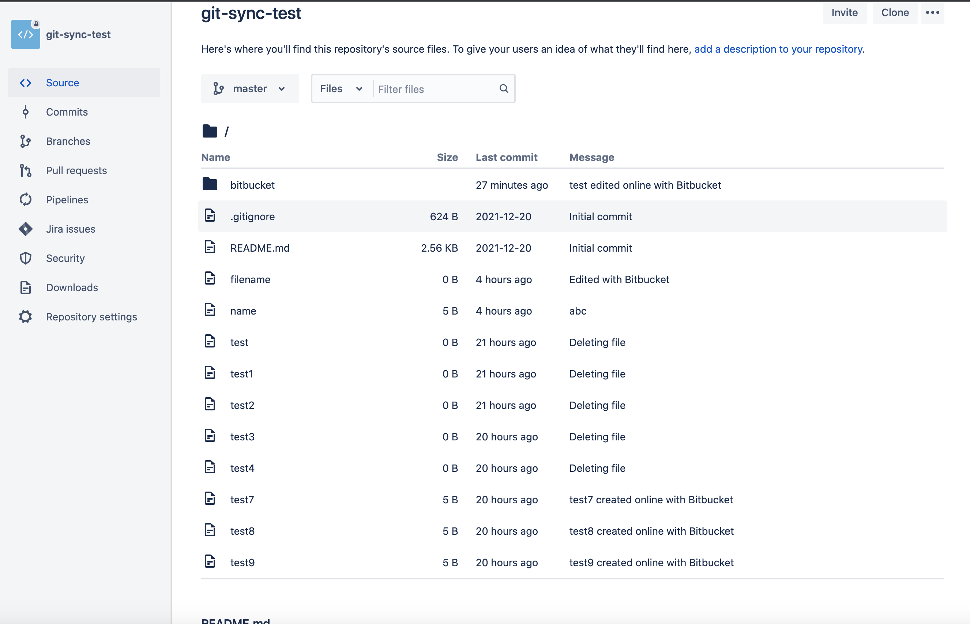Open the Files type dropdown
The image size is (970, 624).
(x=342, y=89)
